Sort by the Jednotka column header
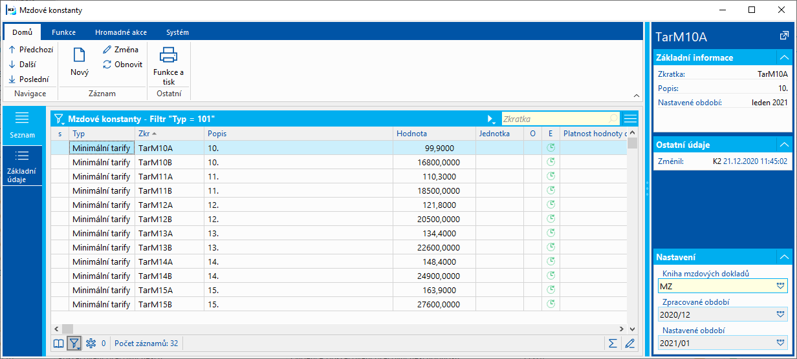 coord(500,134)
